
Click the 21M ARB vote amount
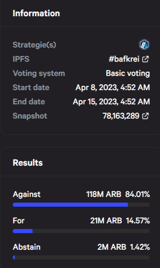pyautogui.click(x=106, y=221)
